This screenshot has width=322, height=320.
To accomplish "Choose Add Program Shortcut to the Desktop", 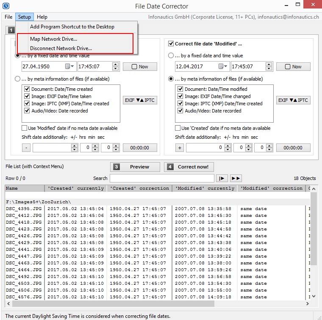I will tap(72, 27).
